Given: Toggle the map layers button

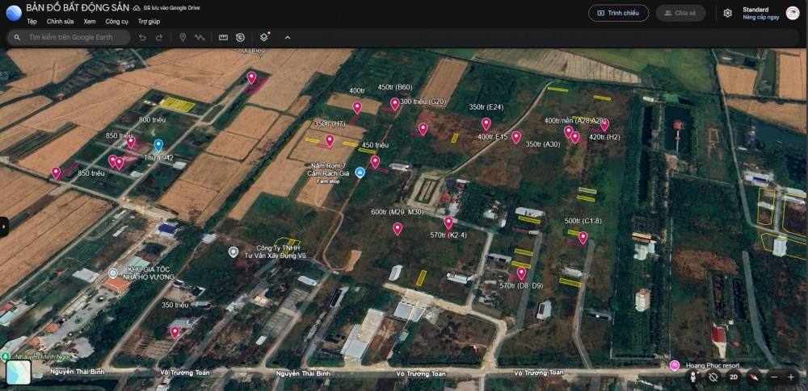Looking at the screenshot, I should click(264, 37).
